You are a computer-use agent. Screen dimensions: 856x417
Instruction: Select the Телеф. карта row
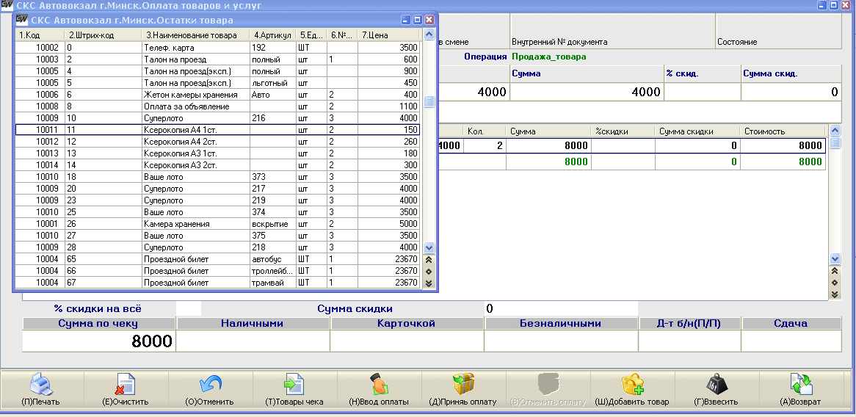[217, 48]
